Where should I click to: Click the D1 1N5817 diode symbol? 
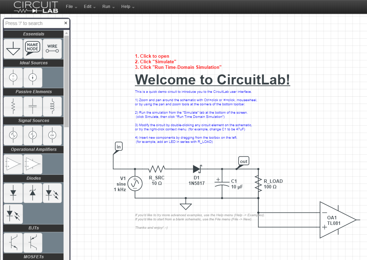(x=197, y=169)
